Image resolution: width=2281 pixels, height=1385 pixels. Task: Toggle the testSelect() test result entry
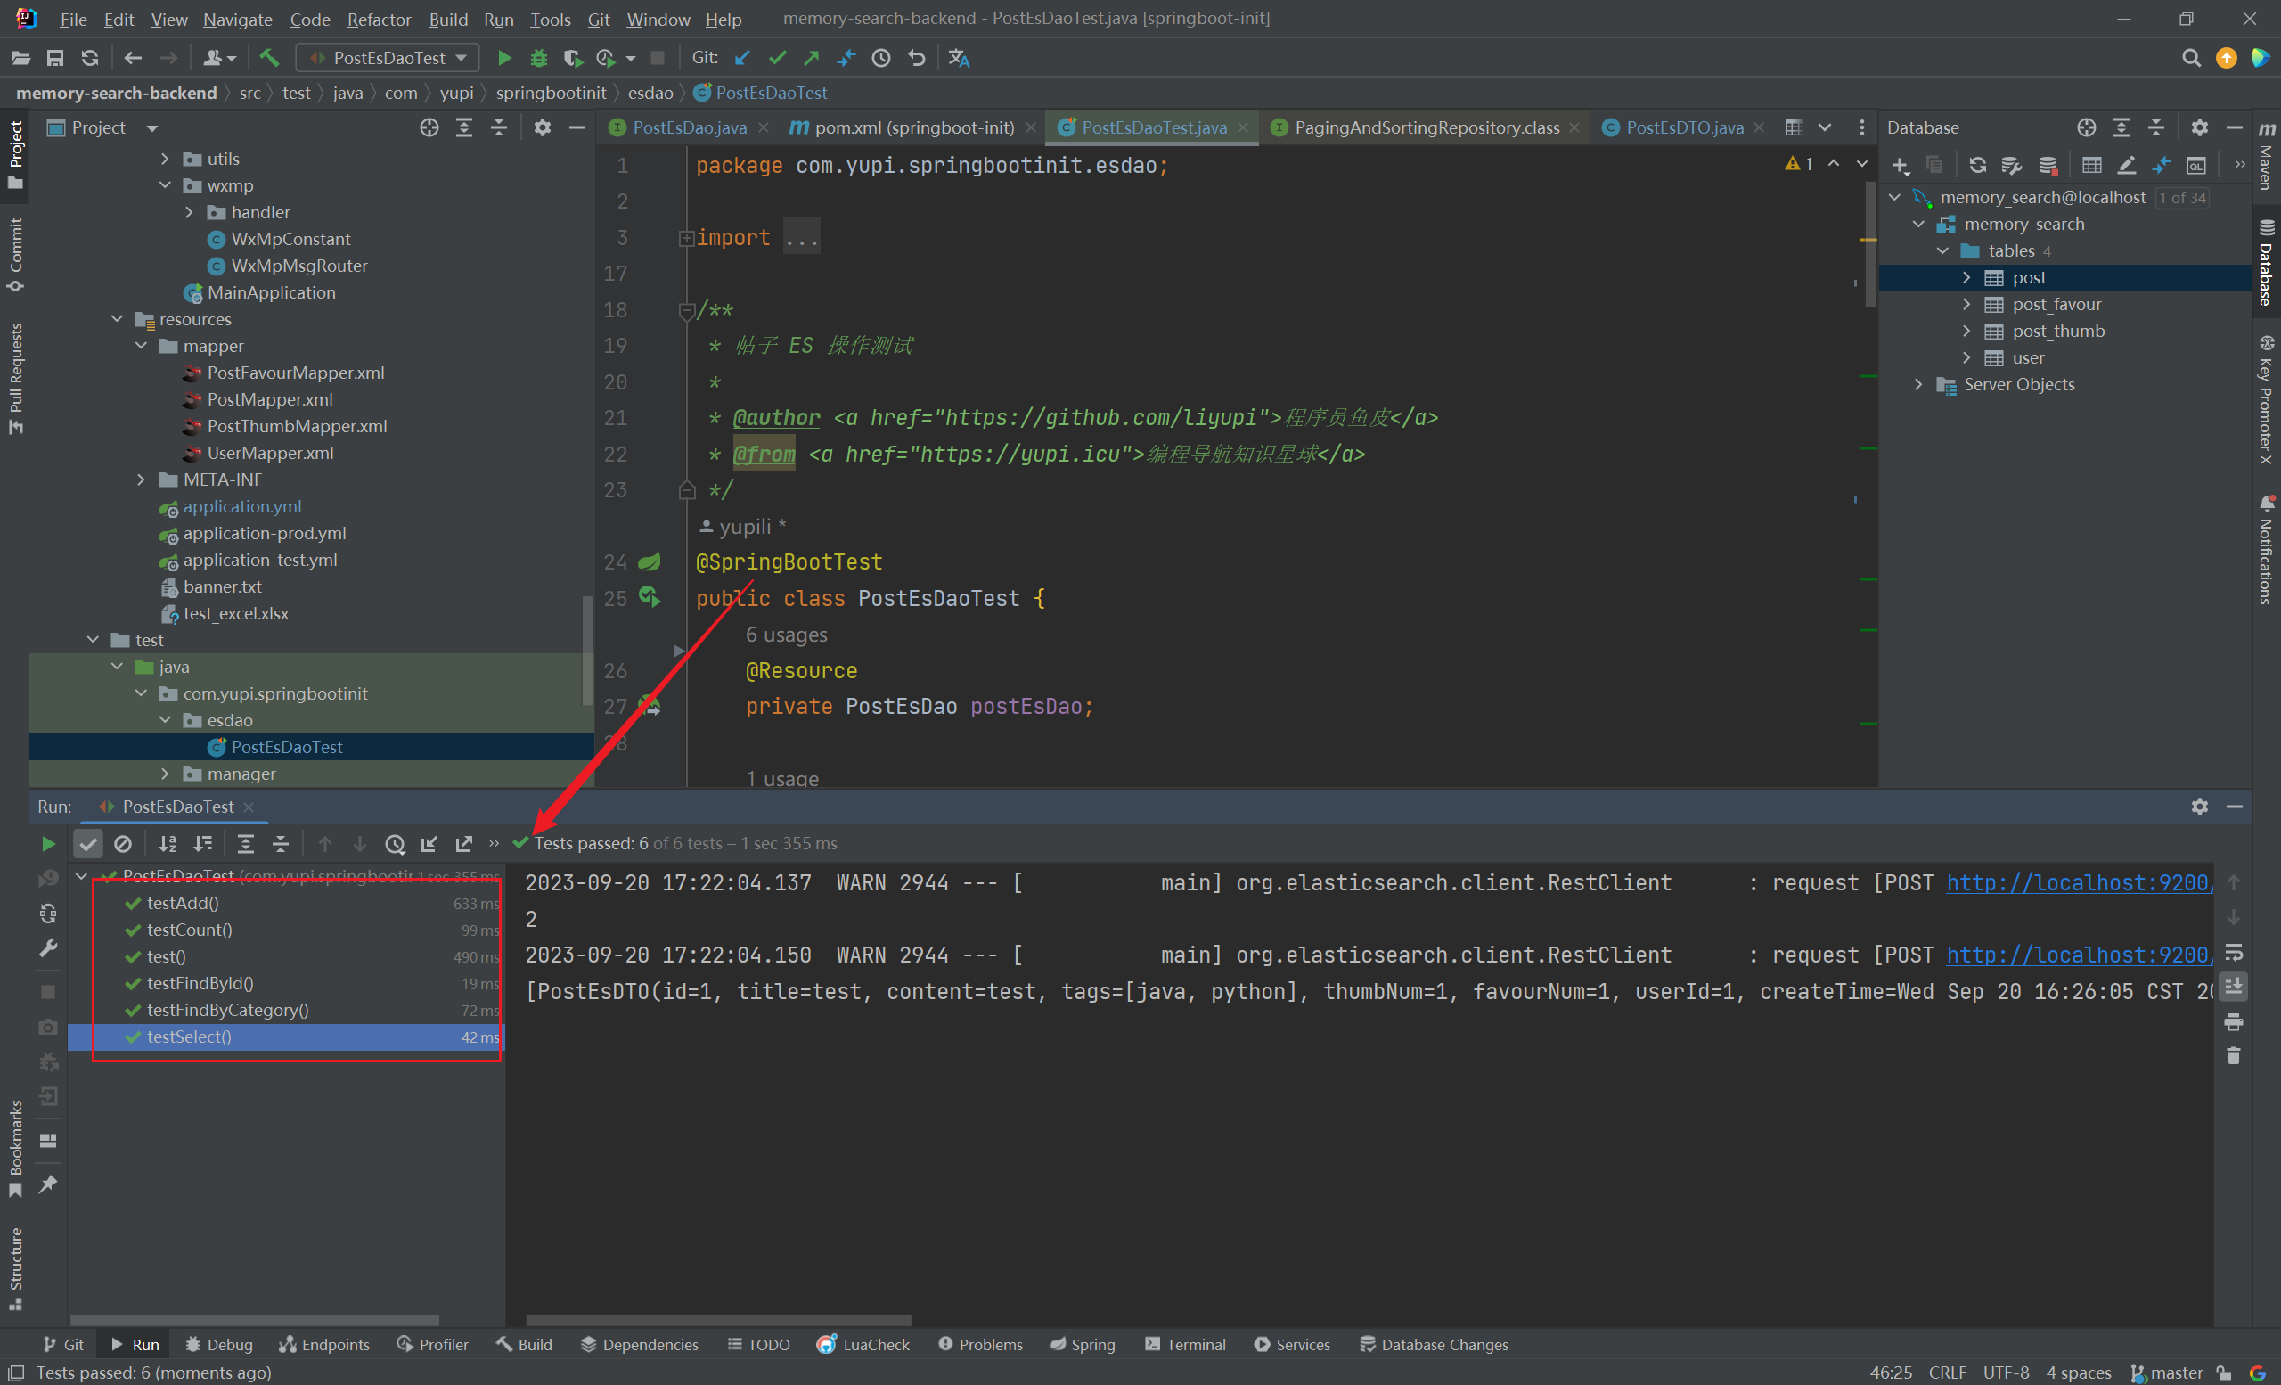[185, 1037]
